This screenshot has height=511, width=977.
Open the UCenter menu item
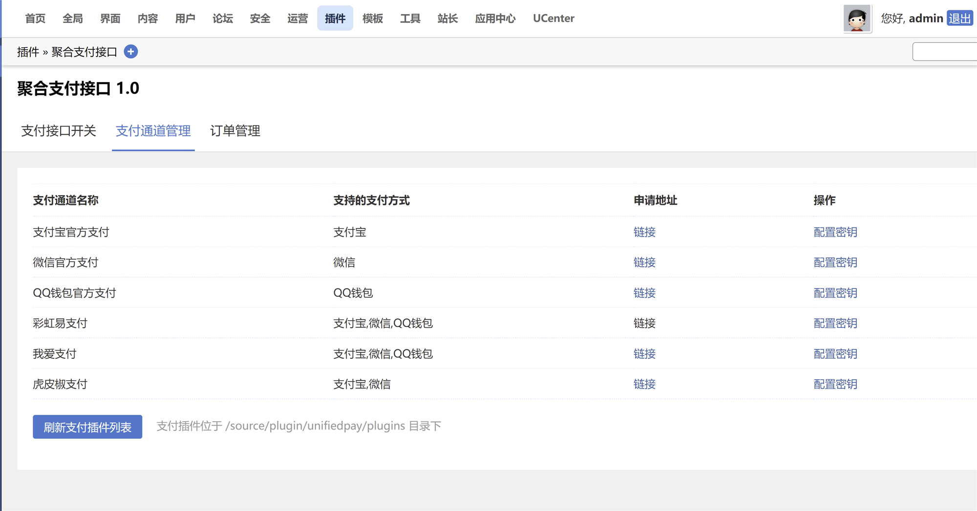553,19
